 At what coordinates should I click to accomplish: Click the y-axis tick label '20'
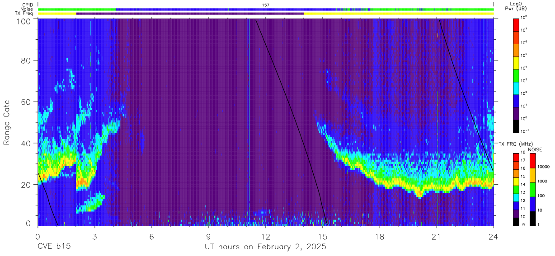tap(26, 184)
